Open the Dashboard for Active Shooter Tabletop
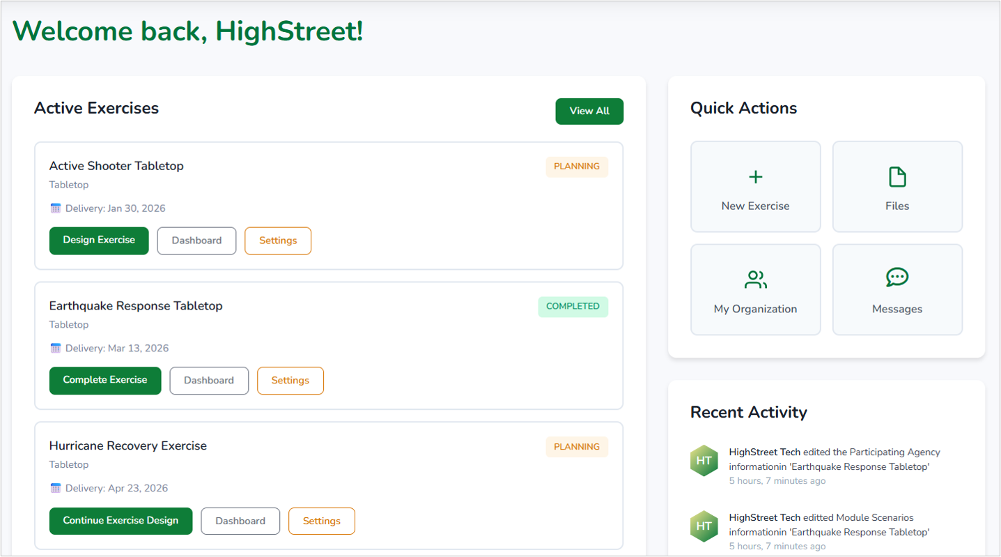 click(x=196, y=240)
